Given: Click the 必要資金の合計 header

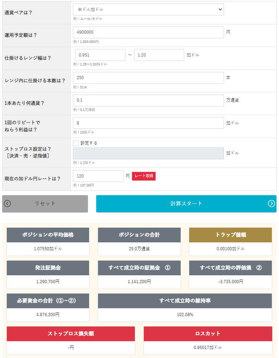Looking at the screenshot, I should click(48, 301).
